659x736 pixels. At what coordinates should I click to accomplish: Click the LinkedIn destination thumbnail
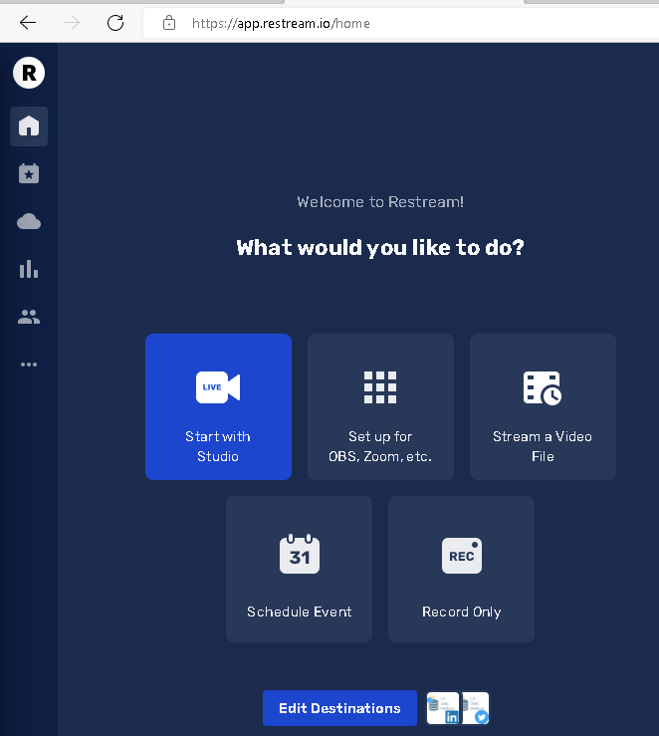pos(443,708)
